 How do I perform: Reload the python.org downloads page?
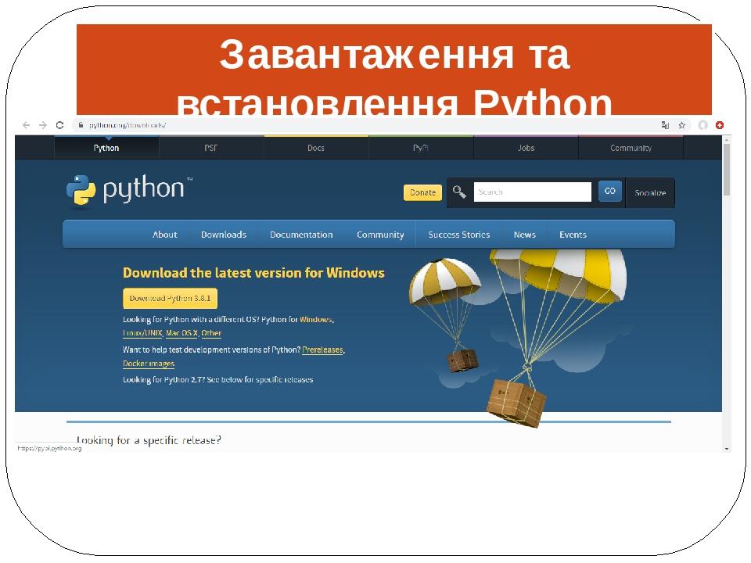(59, 124)
